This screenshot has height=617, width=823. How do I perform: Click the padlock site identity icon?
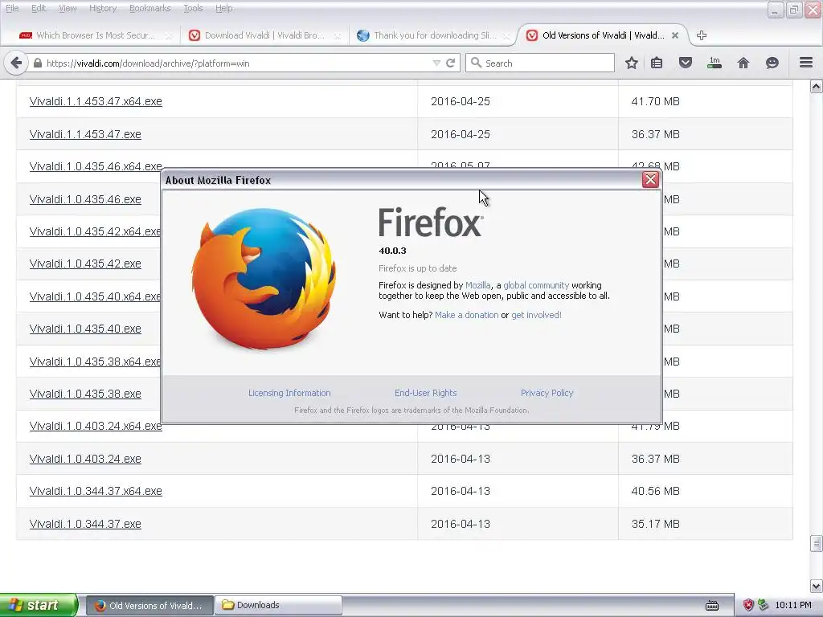37,63
